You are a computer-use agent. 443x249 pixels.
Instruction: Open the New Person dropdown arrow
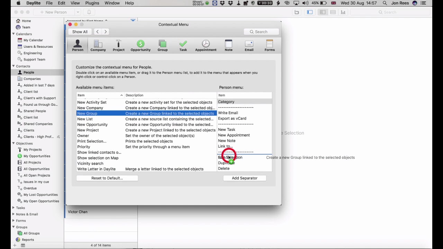point(78,12)
